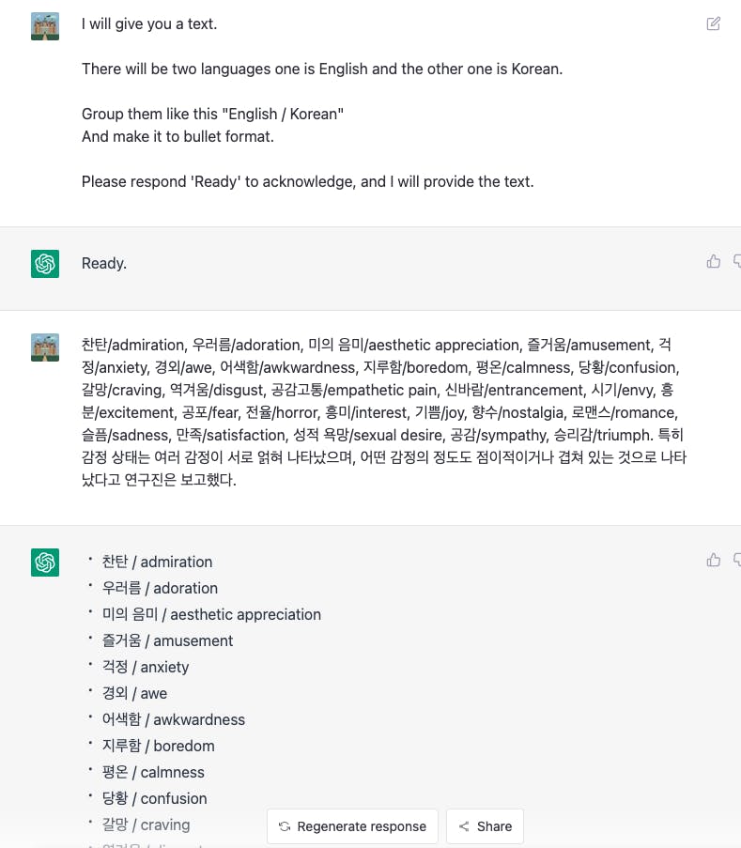Click the user avatar on the first message
Screen dimensions: 741x848
click(45, 26)
